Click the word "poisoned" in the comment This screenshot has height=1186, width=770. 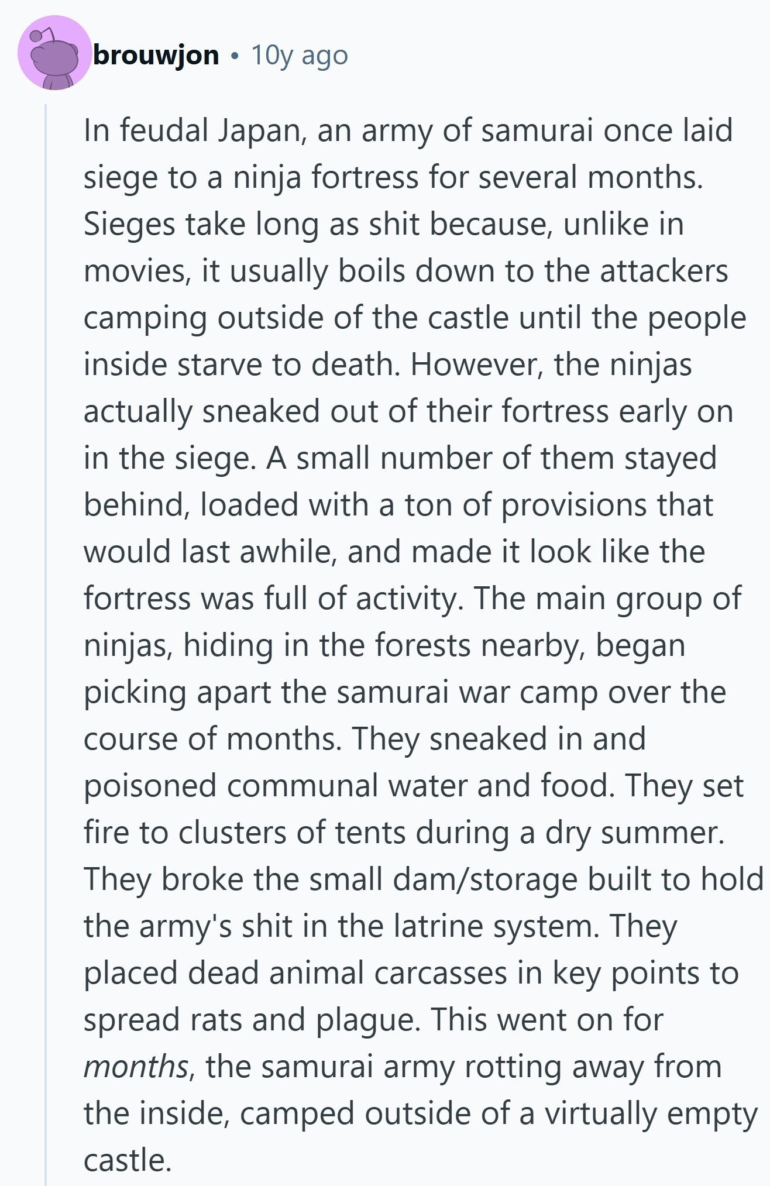click(x=150, y=785)
